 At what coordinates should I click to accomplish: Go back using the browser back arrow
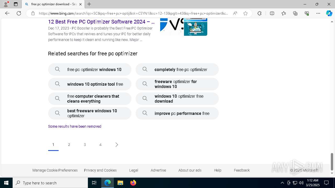click(x=7, y=13)
